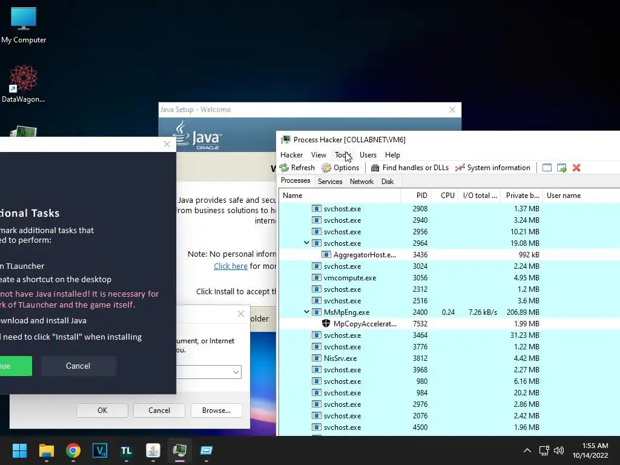The image size is (620, 465).
Task: Select the svchost.exe row with PID 984
Action: click(x=450, y=392)
